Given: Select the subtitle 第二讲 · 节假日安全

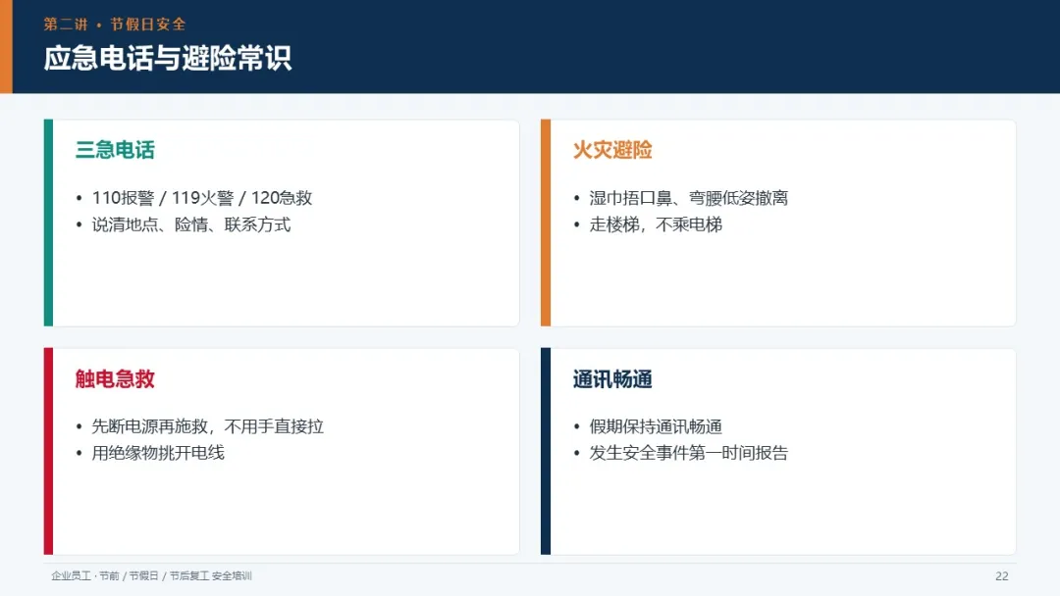Looking at the screenshot, I should (115, 25).
